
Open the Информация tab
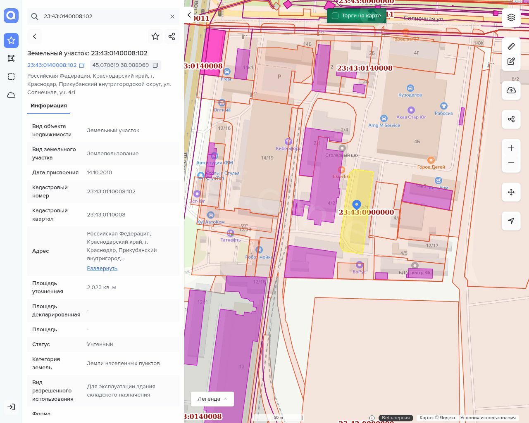[49, 106]
